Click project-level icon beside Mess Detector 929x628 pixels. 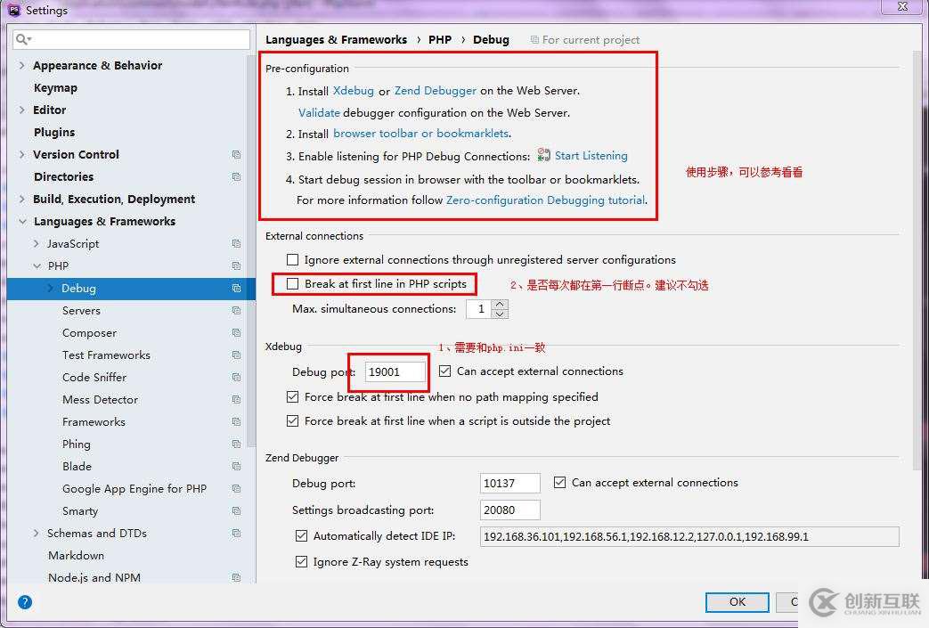click(x=236, y=399)
